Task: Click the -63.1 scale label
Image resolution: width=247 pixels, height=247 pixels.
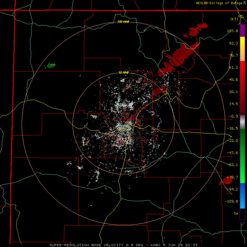Action: tap(232, 165)
